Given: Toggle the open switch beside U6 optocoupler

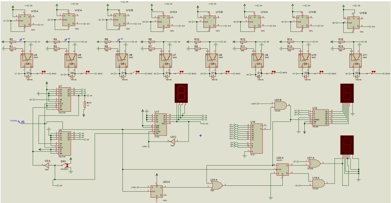Looking at the screenshot, I should coord(134,73).
